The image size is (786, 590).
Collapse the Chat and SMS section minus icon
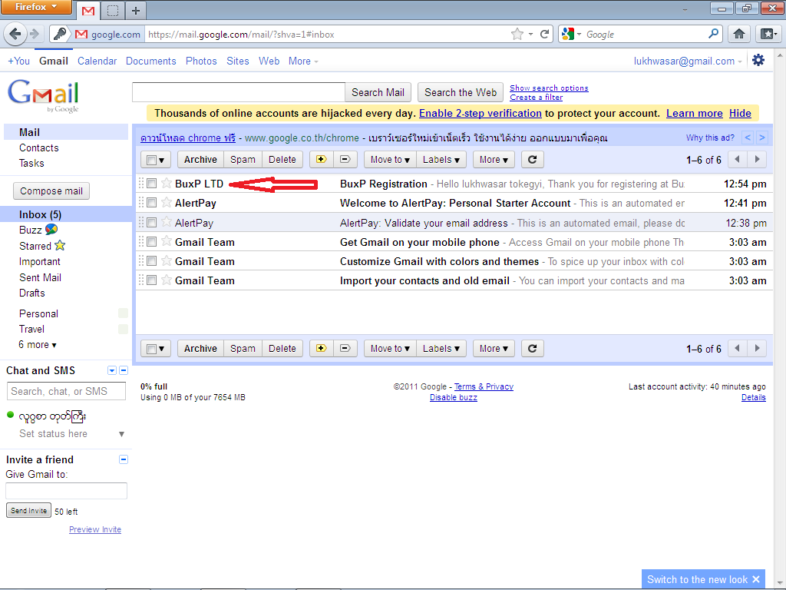tap(124, 370)
